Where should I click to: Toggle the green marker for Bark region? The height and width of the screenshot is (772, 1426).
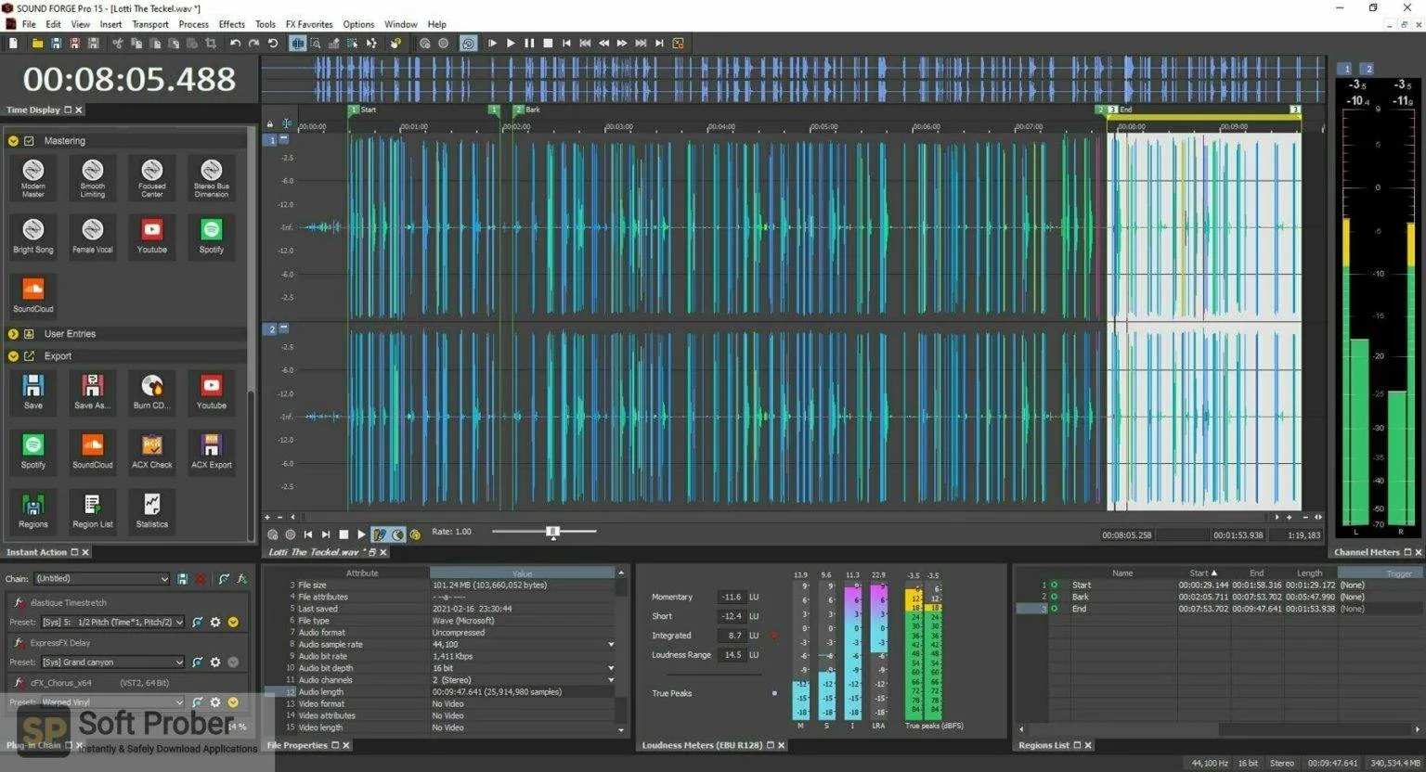pyautogui.click(x=1054, y=598)
